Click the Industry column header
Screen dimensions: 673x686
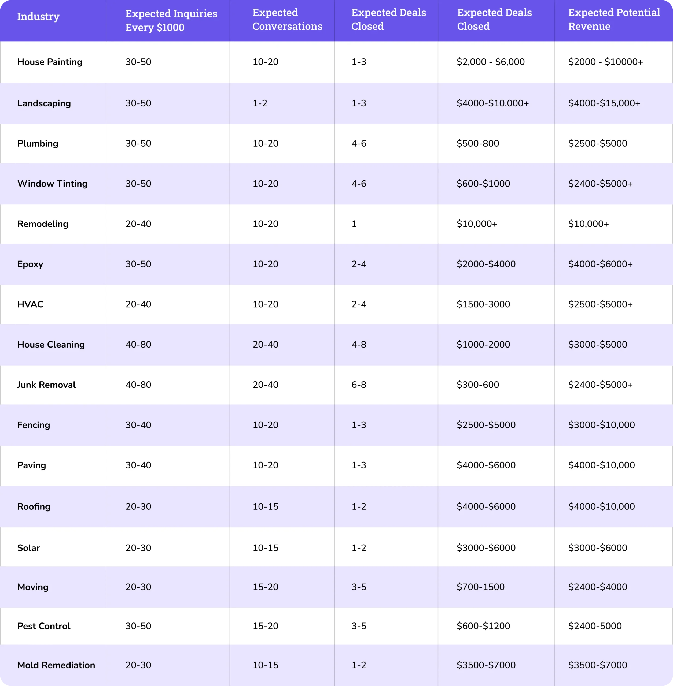[38, 17]
